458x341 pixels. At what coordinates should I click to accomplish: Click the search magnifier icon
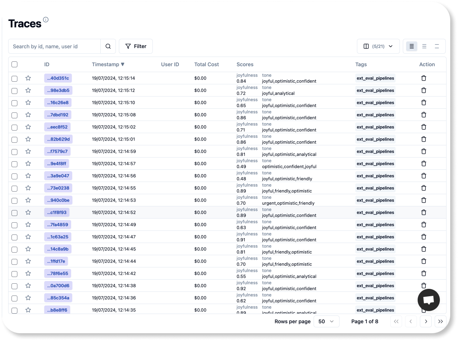point(108,46)
